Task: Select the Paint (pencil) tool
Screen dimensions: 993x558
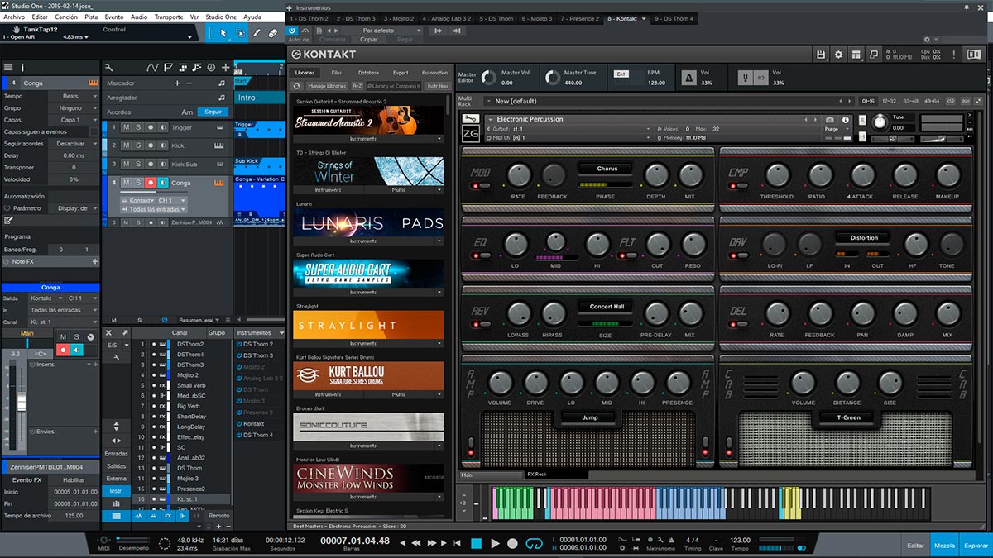Action: coord(257,33)
